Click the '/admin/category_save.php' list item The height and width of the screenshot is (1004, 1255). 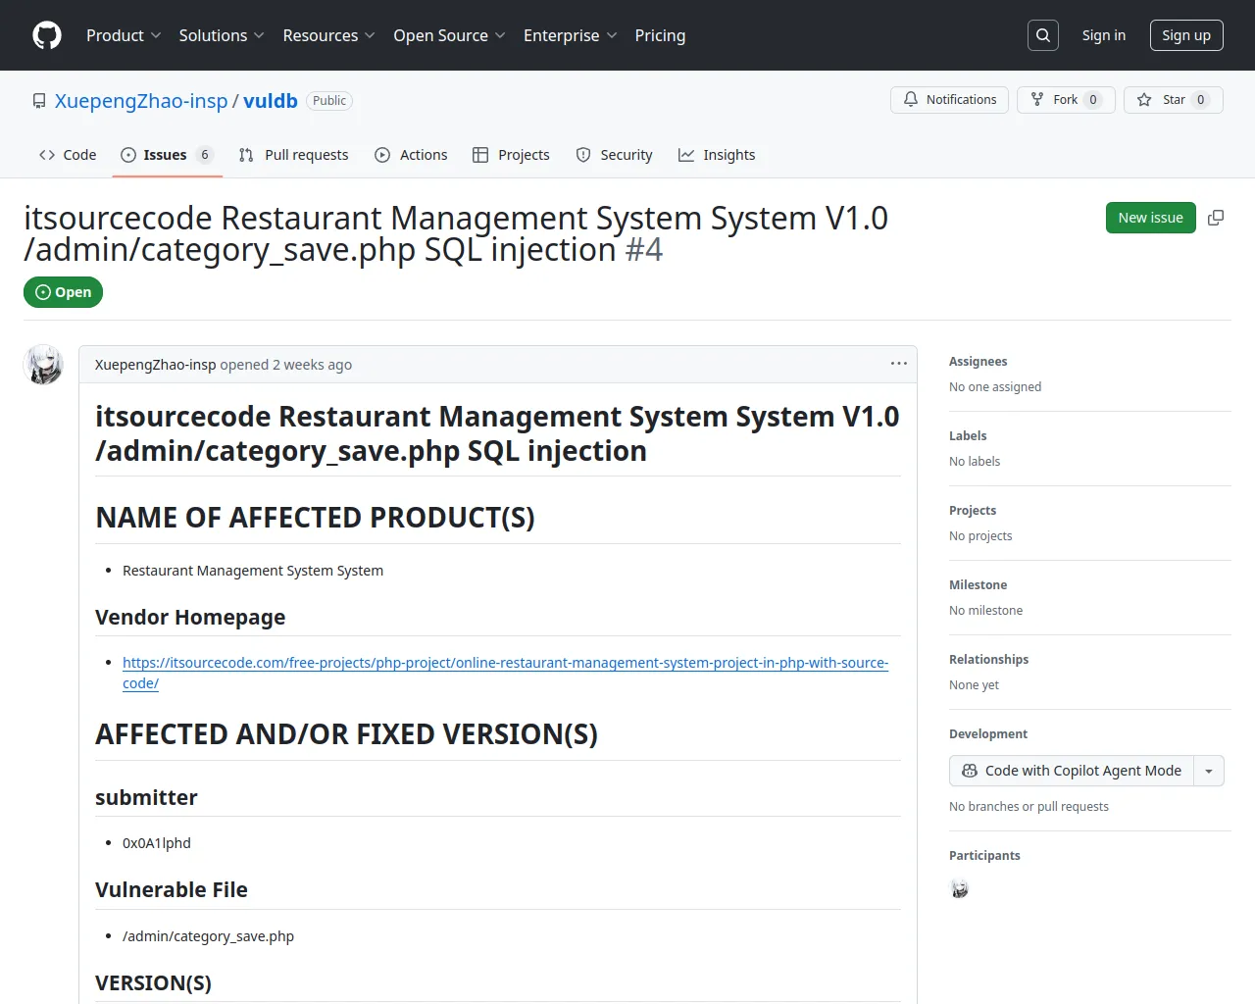point(208,936)
